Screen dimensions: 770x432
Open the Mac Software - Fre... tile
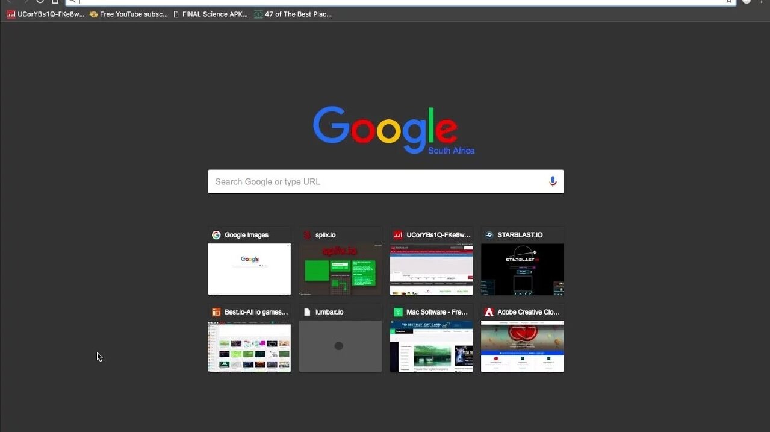pos(431,338)
